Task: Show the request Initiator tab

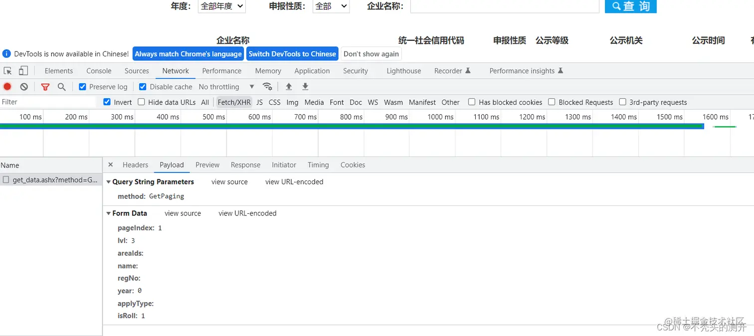Action: [284, 165]
